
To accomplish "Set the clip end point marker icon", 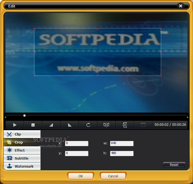I will pyautogui.click(x=70, y=125).
